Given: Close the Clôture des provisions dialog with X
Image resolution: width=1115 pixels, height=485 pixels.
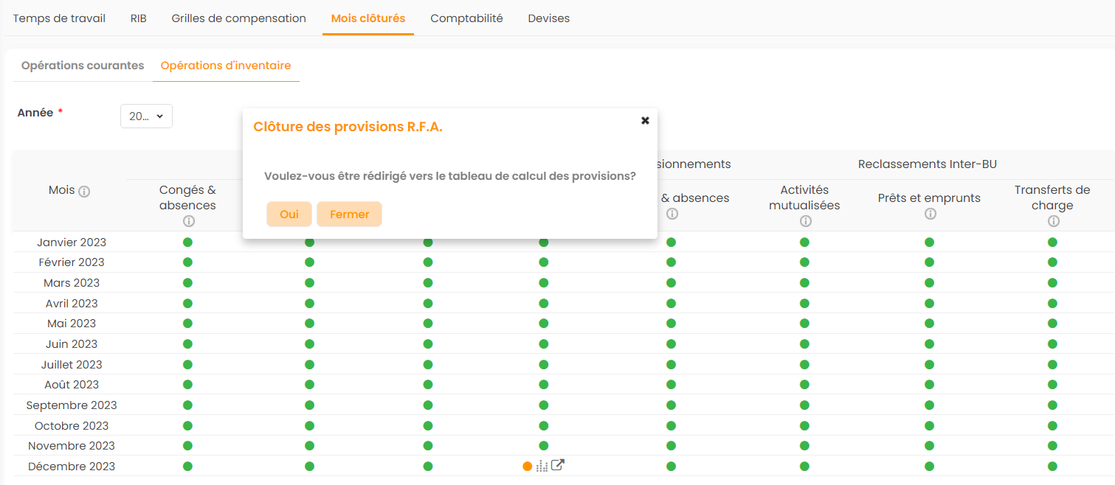Looking at the screenshot, I should pos(645,120).
